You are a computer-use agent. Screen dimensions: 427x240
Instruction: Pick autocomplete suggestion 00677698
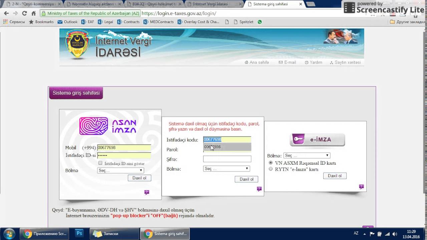[227, 147]
